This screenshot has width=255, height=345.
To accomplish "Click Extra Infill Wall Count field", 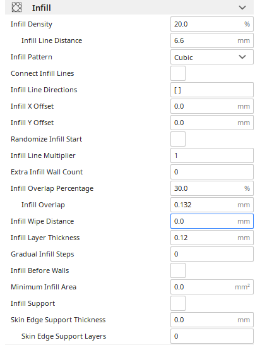I will pos(212,172).
